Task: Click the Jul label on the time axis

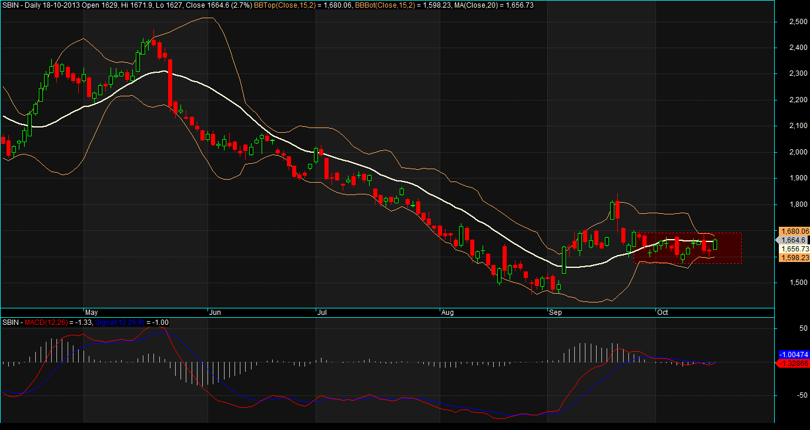Action: [x=322, y=313]
